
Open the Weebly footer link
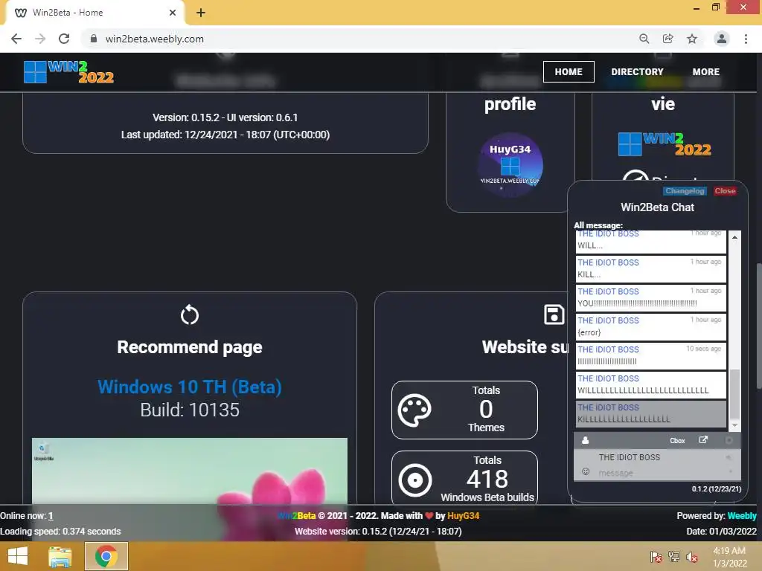coord(742,516)
